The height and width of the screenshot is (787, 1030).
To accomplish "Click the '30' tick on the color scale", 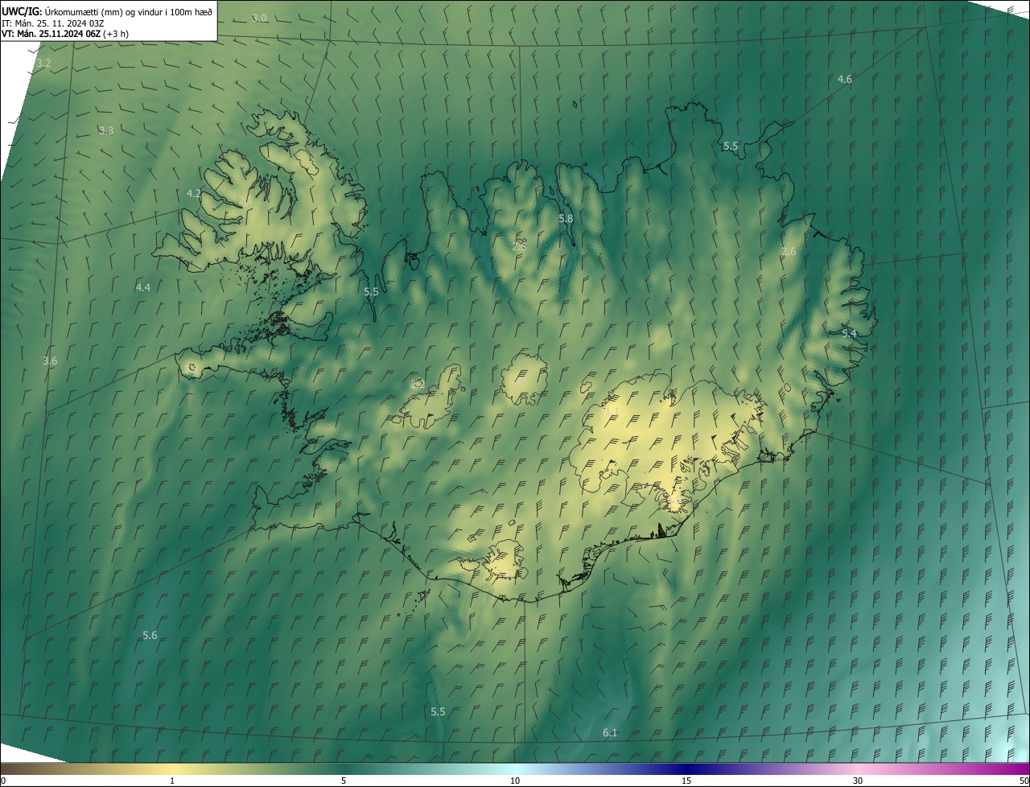I will (858, 781).
